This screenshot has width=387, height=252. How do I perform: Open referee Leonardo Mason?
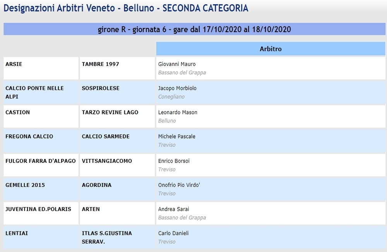point(178,112)
